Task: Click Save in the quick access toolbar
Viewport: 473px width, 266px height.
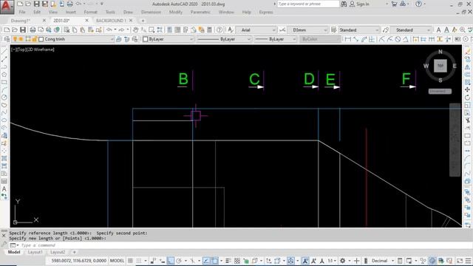Action: coord(36,4)
